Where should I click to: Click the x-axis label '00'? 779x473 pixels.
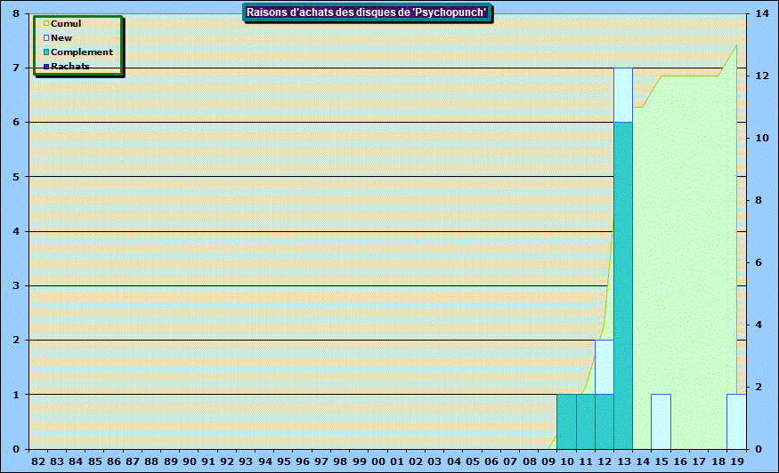coord(377,461)
